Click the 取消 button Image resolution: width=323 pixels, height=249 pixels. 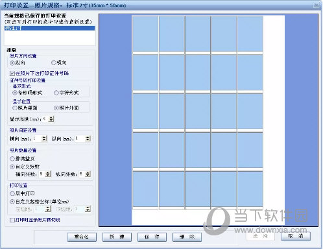coord(296,236)
